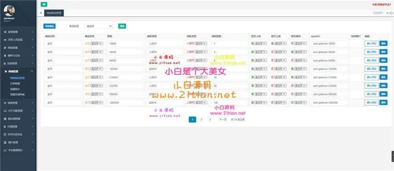This screenshot has height=171, width=394.
Task: Click the 商城管理 shopping cart icon
Action: (4, 72)
